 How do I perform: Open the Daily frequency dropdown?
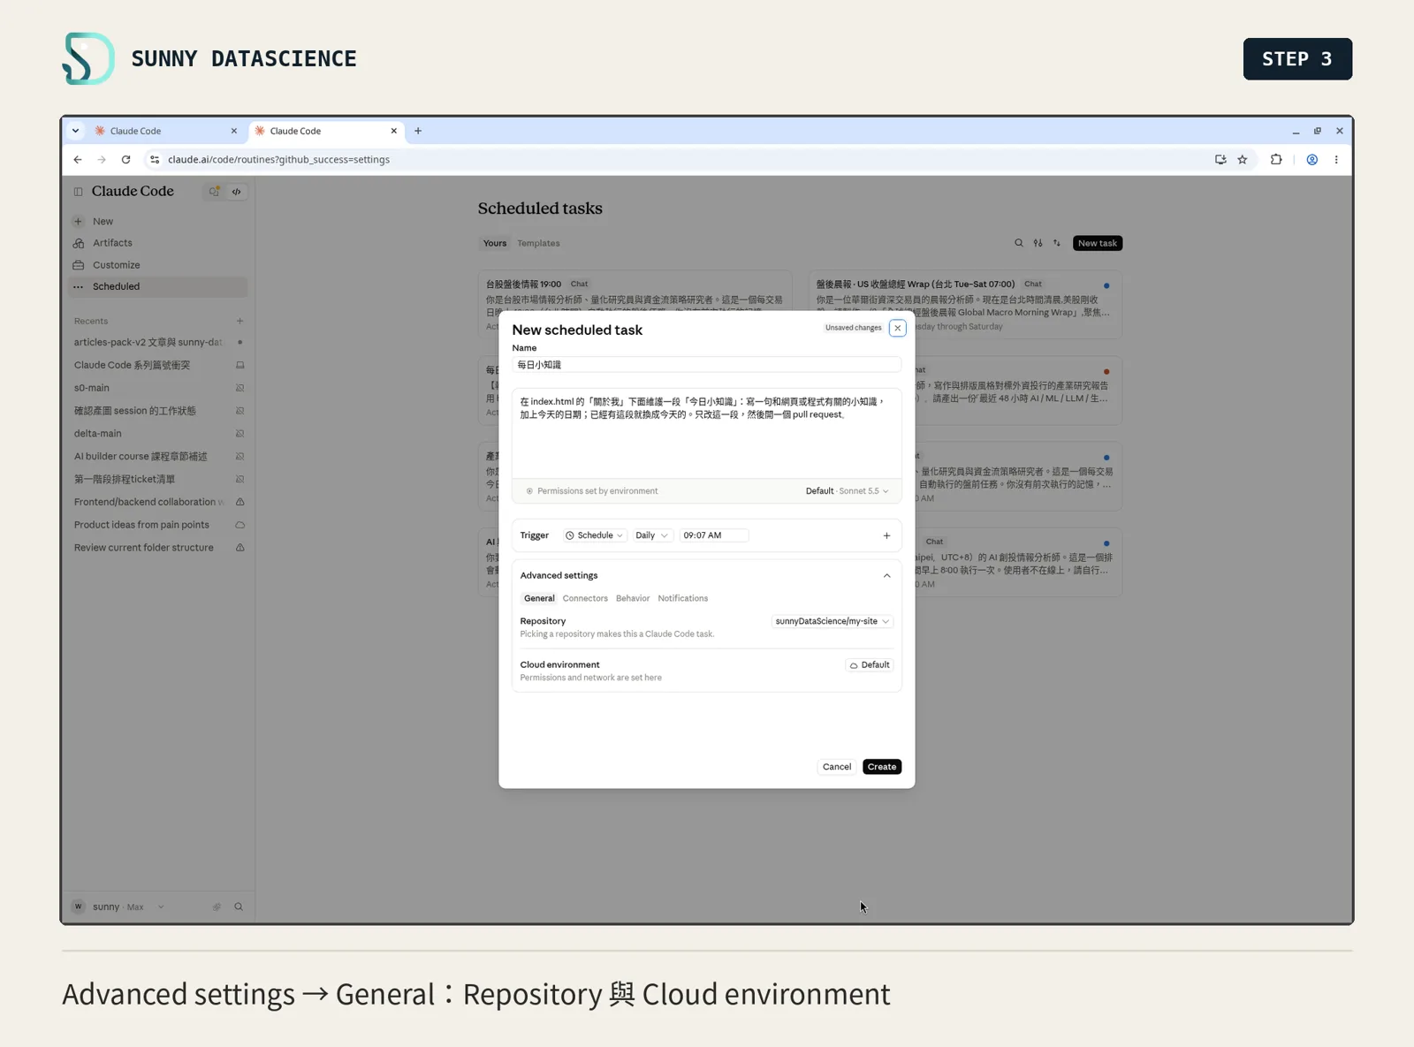651,535
